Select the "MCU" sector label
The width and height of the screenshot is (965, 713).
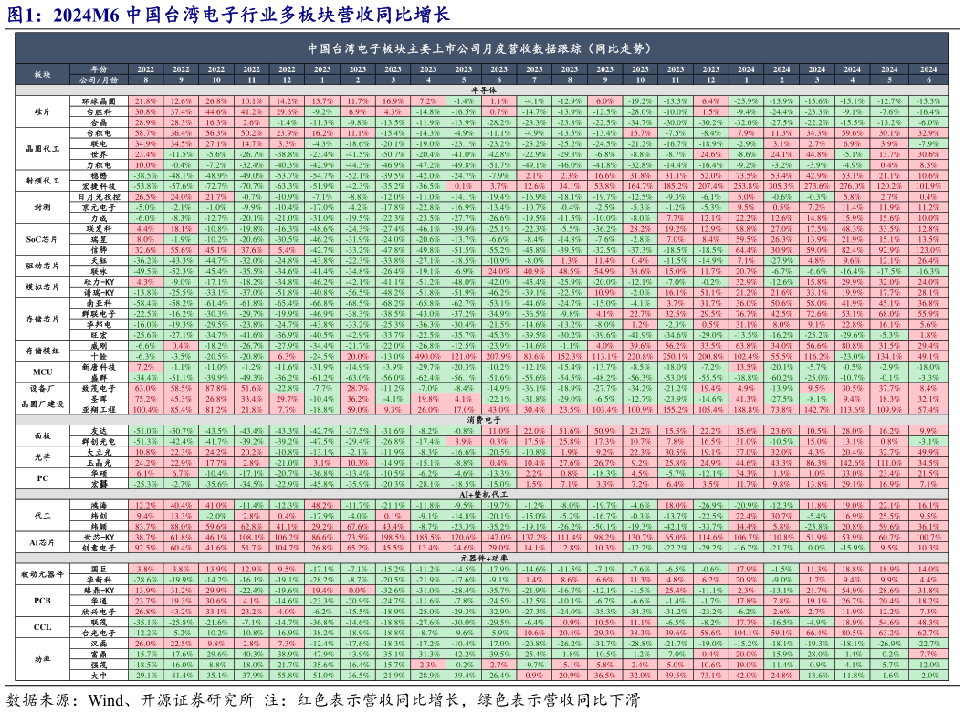43,372
